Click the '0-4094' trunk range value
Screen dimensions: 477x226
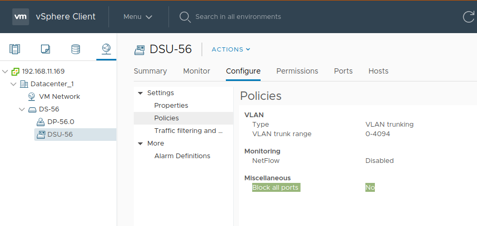[377, 133]
